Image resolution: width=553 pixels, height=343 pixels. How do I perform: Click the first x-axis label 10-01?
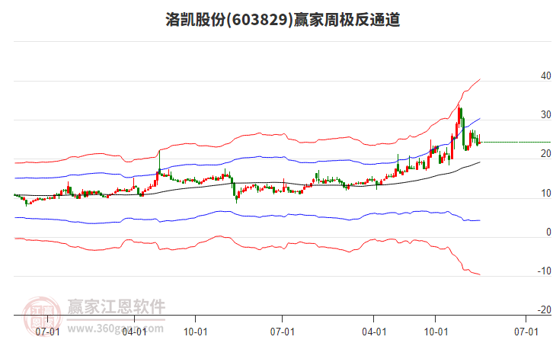[x=196, y=332]
